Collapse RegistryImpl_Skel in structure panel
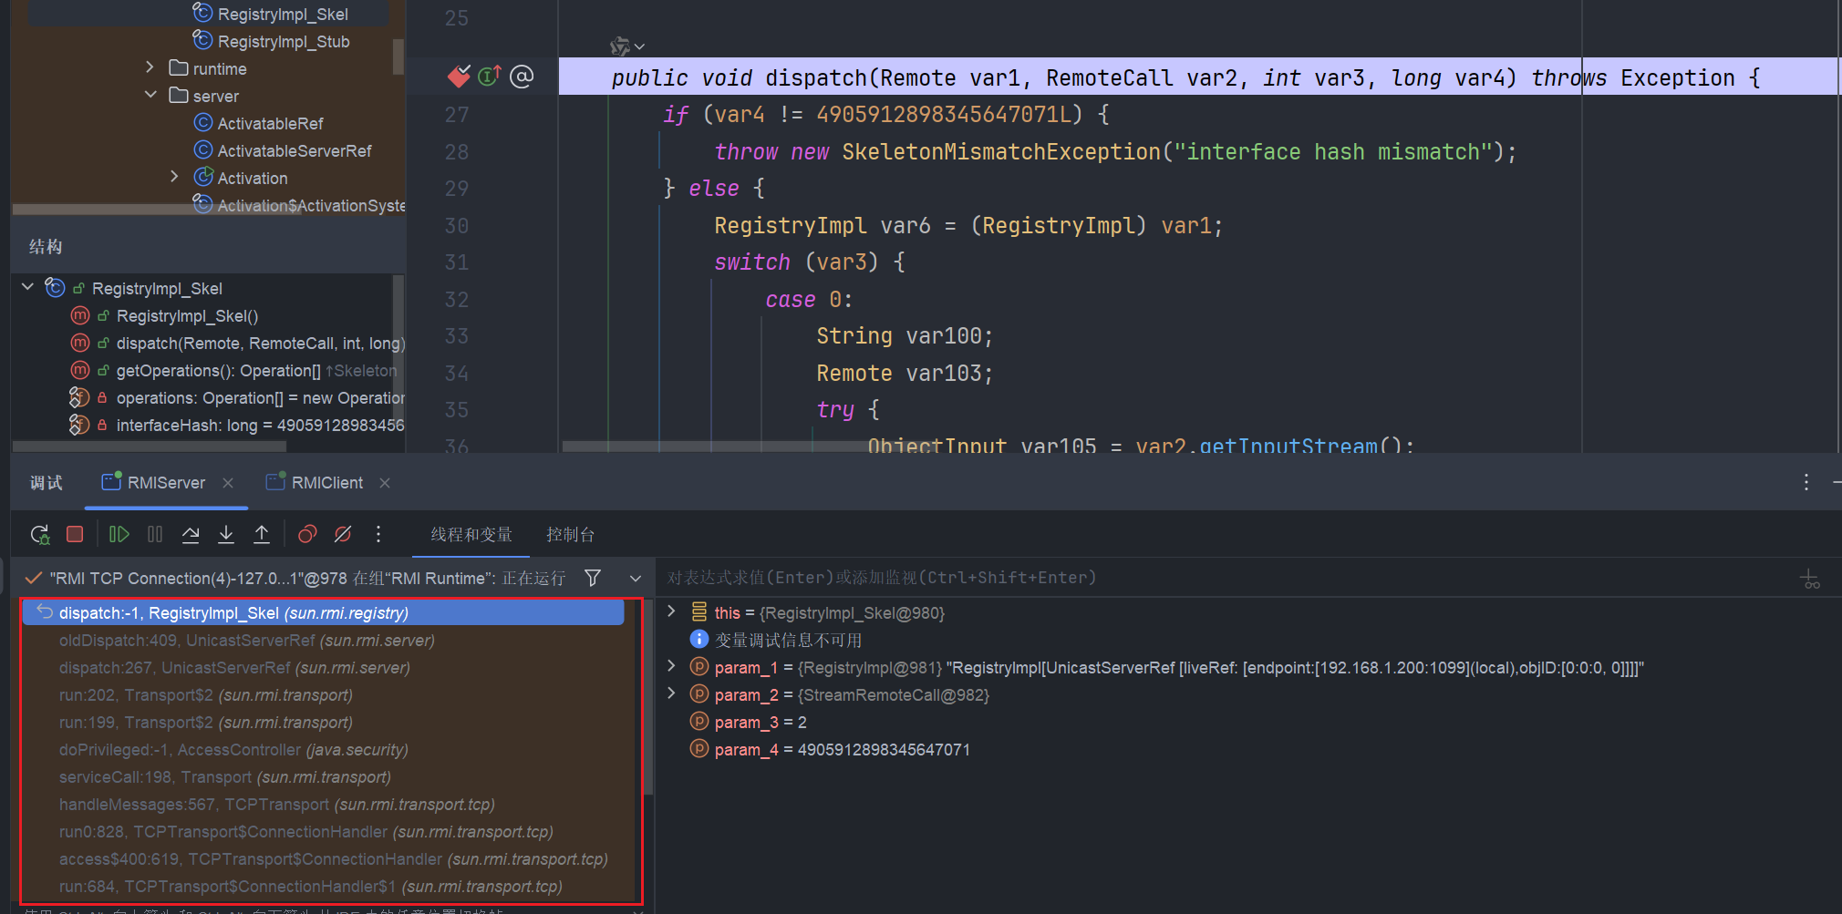1842x914 pixels. (27, 287)
